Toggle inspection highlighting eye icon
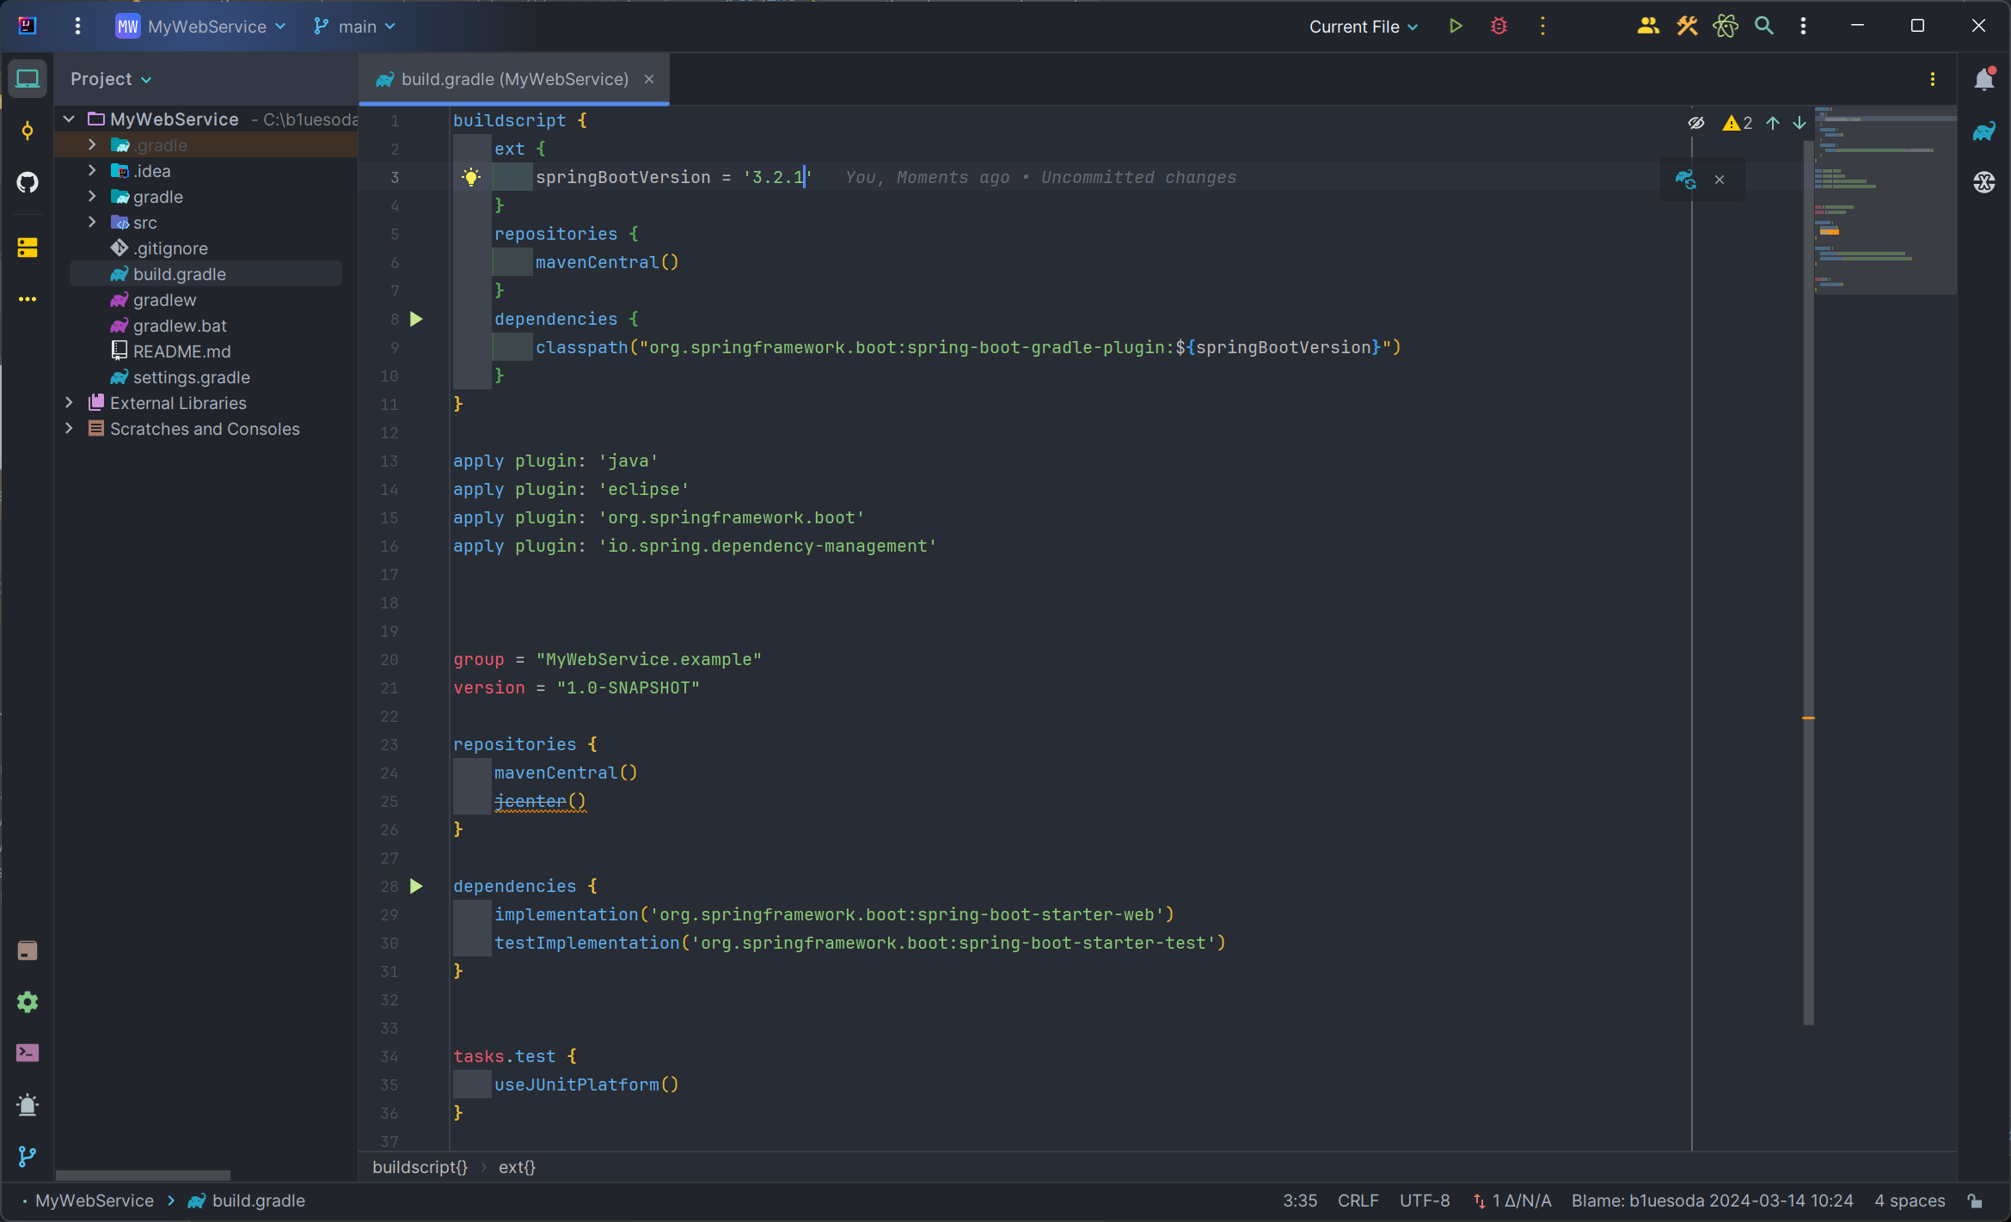The image size is (2011, 1222). click(x=1695, y=123)
